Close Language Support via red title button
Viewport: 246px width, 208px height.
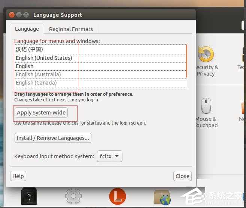pos(12,15)
